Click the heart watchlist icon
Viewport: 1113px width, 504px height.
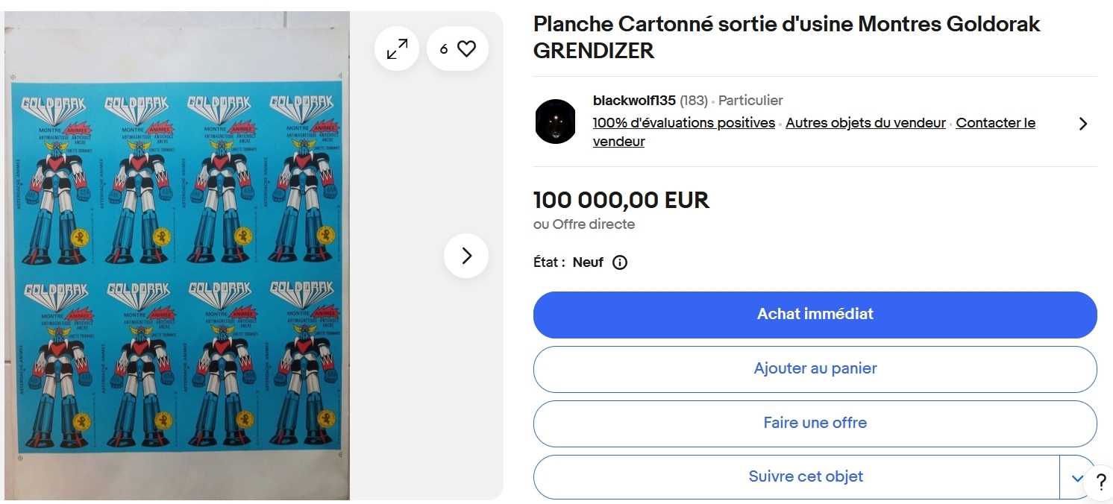465,49
